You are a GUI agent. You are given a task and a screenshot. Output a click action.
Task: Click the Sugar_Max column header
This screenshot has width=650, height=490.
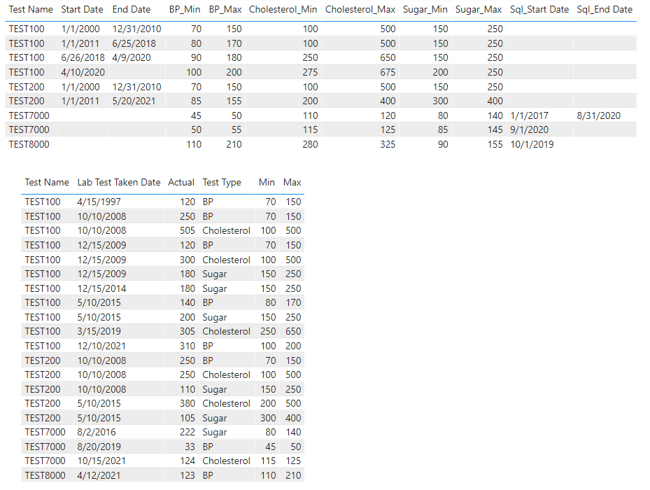(x=479, y=10)
